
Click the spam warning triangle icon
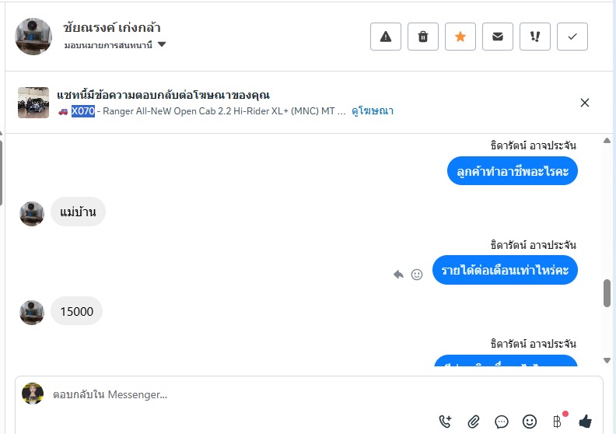click(386, 37)
